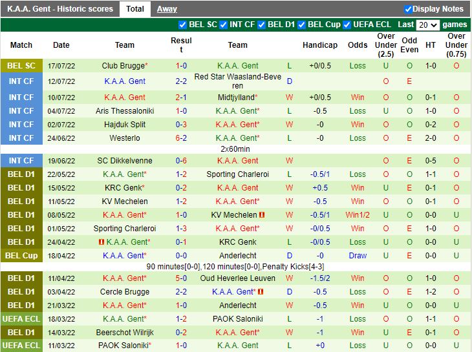
Task: Click the Handicap column header
Action: 320,45
